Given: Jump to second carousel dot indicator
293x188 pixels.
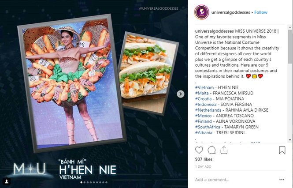Looking at the screenshot, I should 85,182.
